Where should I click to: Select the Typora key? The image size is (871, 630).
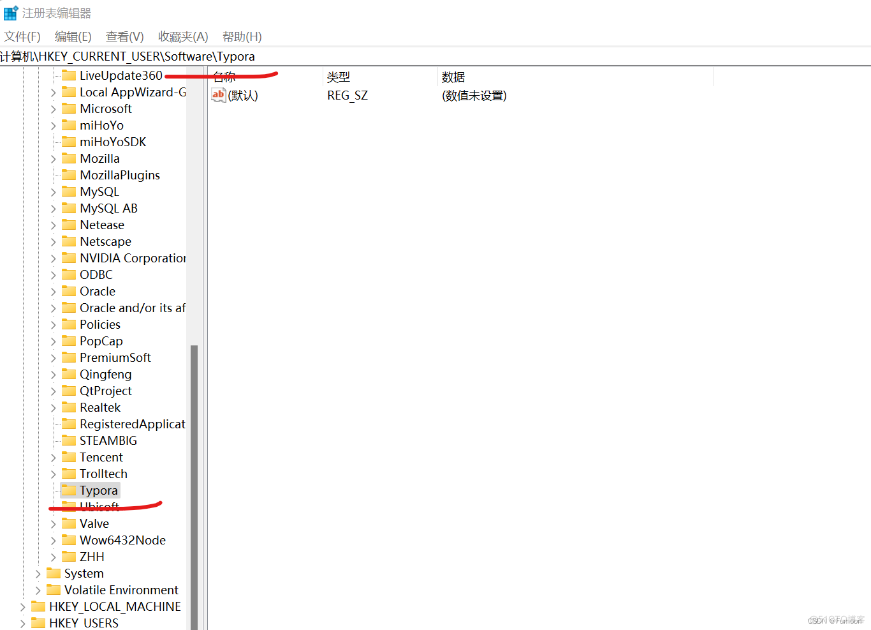[98, 490]
